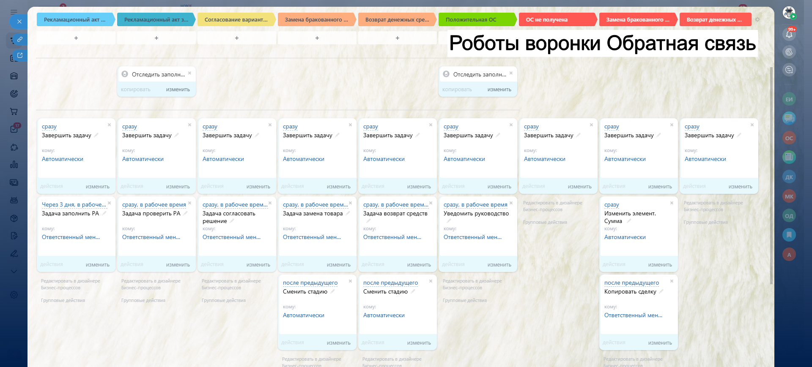Viewport: 812px width, 367px height.
Task: Click изменить on trigger under Положительная ОС
Action: 499,90
